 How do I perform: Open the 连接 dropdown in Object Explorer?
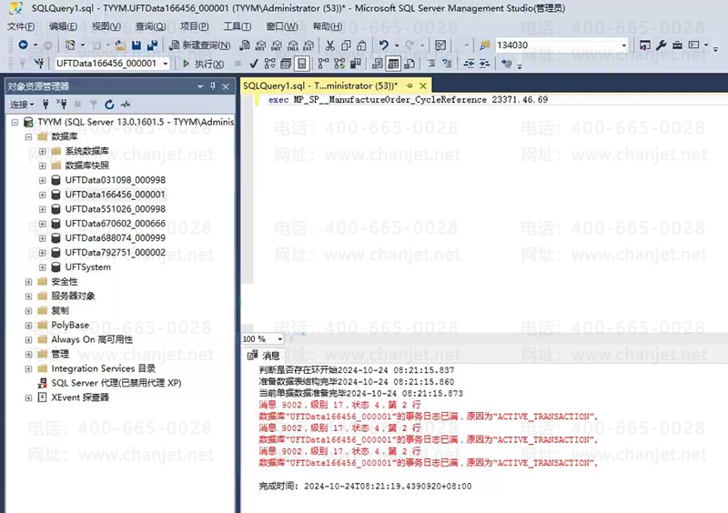(22, 105)
